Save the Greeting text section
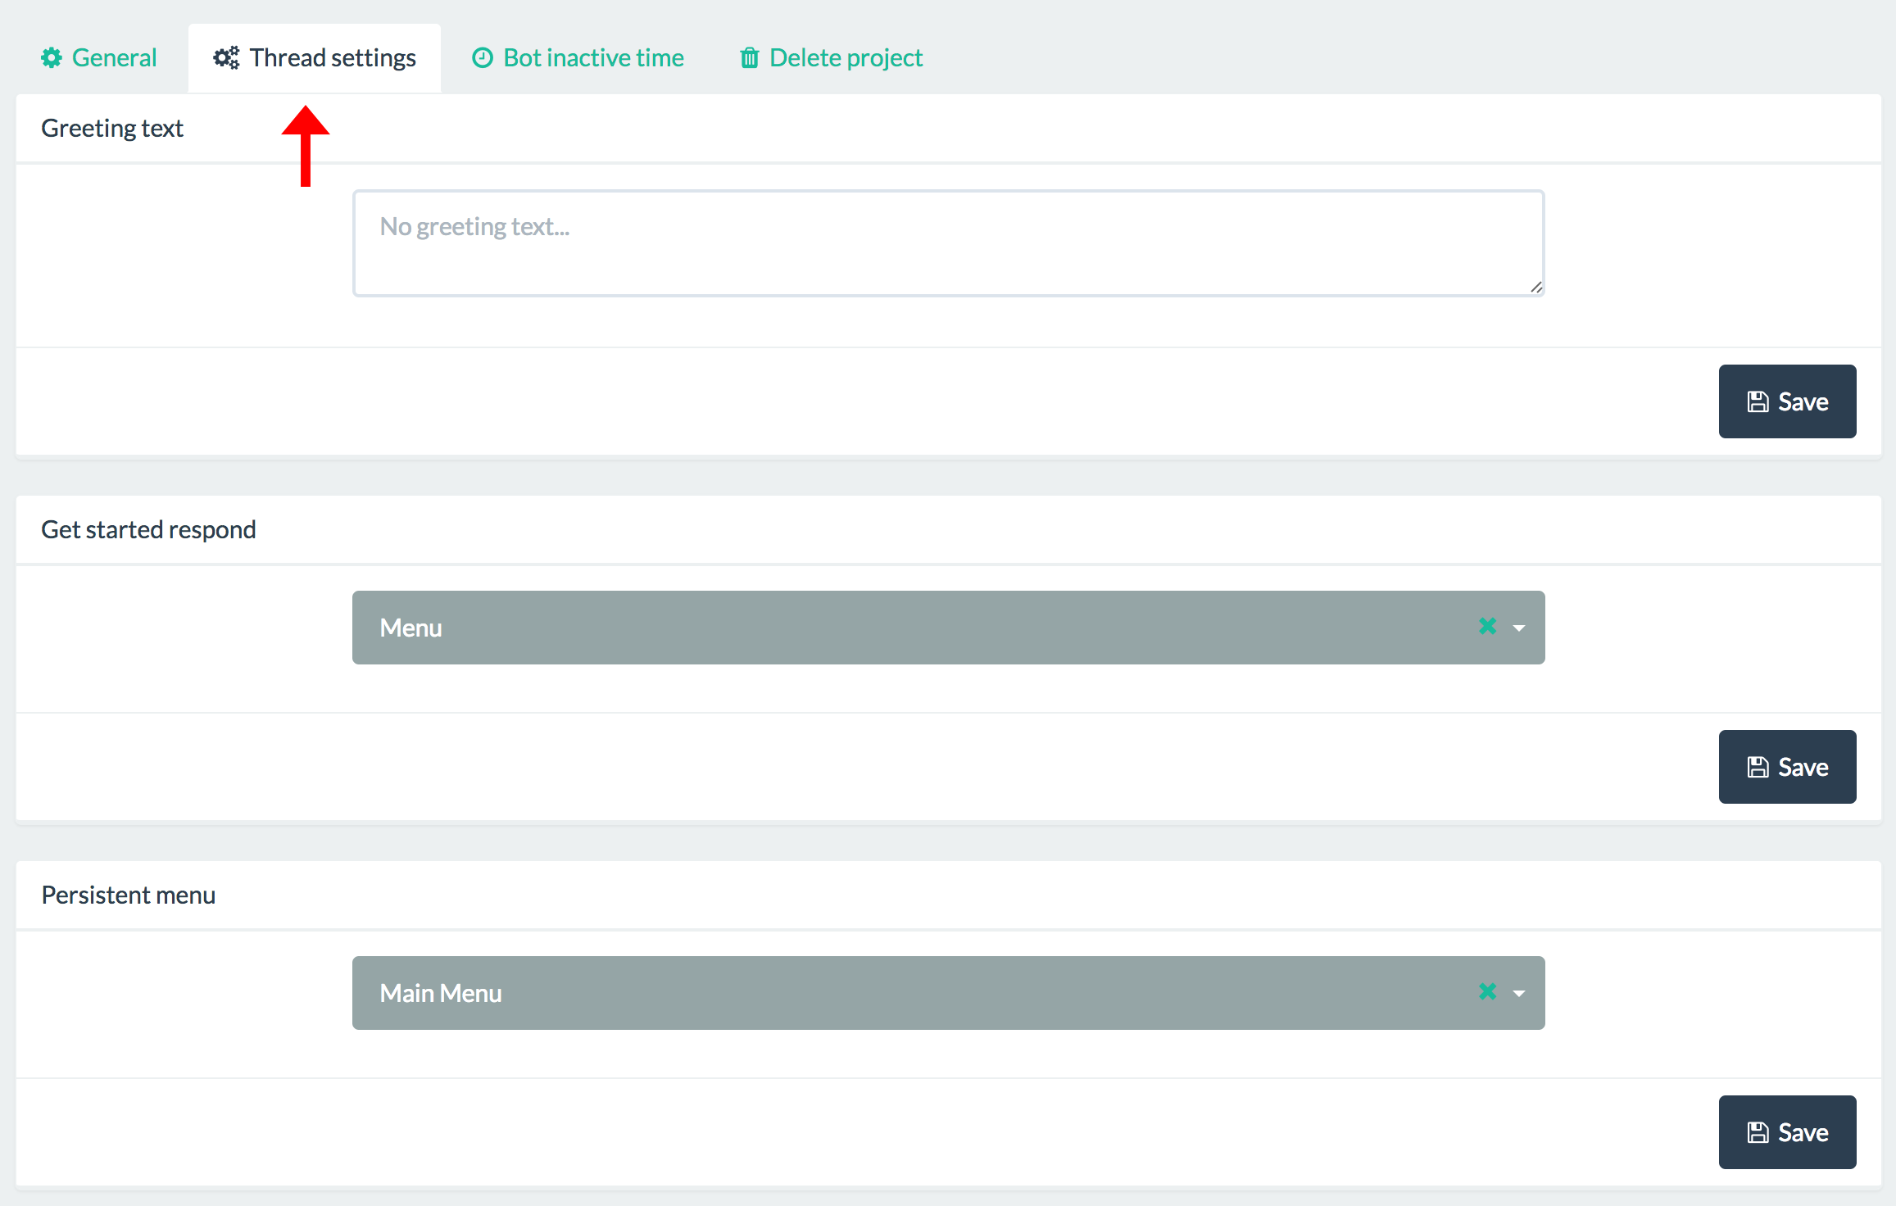Image resolution: width=1896 pixels, height=1206 pixels. coord(1787,401)
